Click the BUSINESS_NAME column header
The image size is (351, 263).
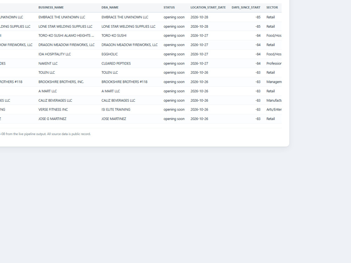tap(51, 7)
